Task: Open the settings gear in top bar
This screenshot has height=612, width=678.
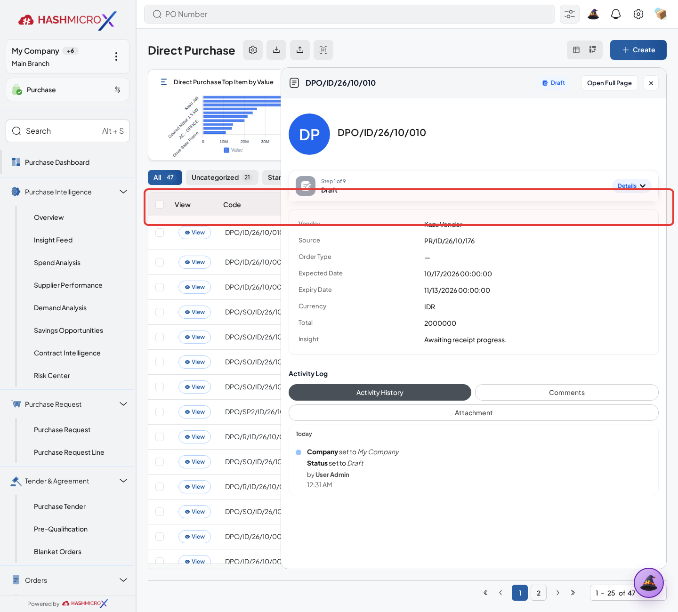Action: (x=638, y=14)
